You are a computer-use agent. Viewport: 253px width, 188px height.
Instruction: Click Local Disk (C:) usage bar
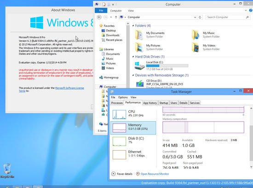(x=167, y=65)
